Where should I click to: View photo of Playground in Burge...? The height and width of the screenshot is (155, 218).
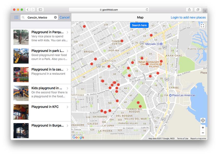[x=21, y=130]
